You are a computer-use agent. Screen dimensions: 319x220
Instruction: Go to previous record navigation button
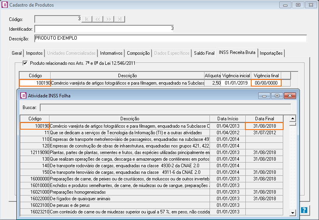98,19
